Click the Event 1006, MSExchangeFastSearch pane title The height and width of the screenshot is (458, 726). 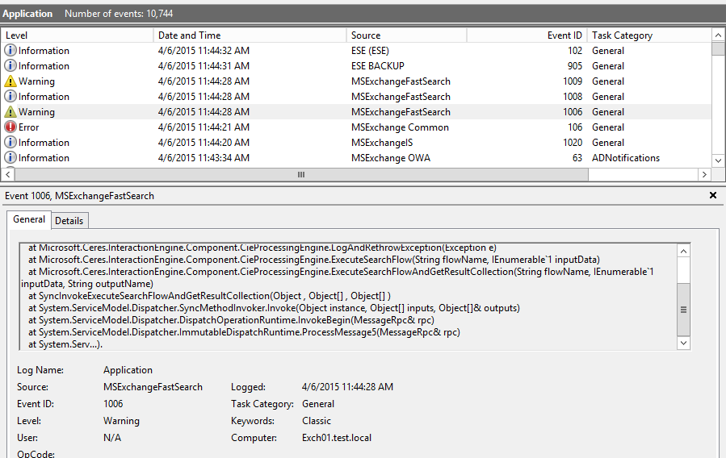click(79, 196)
